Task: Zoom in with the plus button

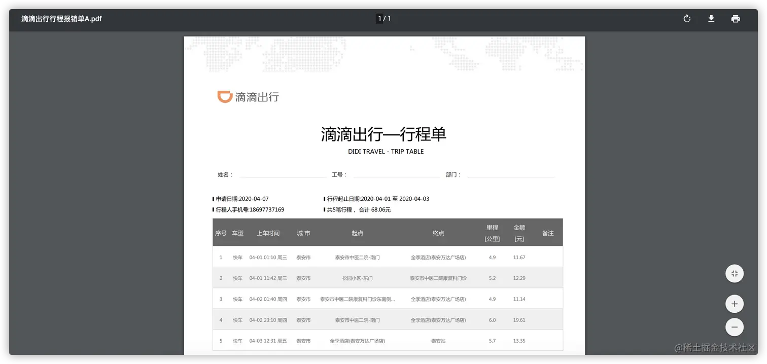Action: [735, 304]
